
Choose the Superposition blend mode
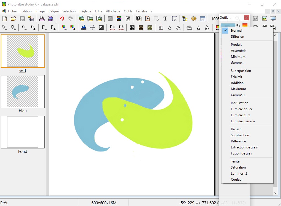tap(247, 71)
